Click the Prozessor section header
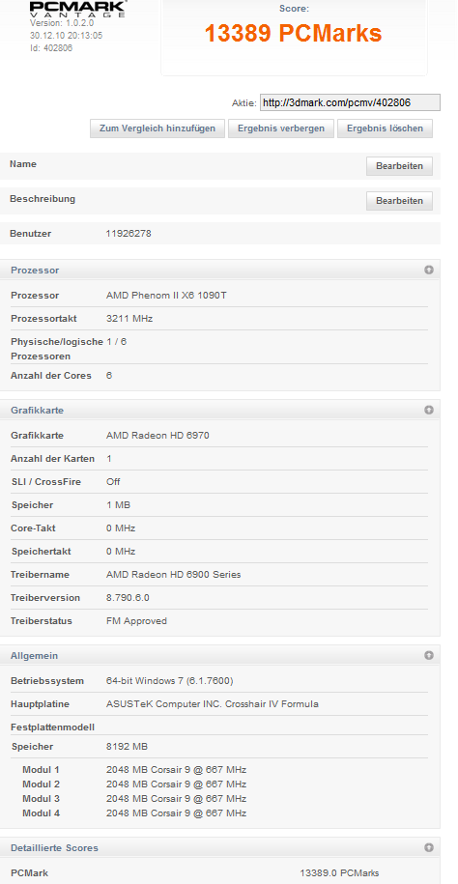The width and height of the screenshot is (458, 884). pyautogui.click(x=220, y=271)
